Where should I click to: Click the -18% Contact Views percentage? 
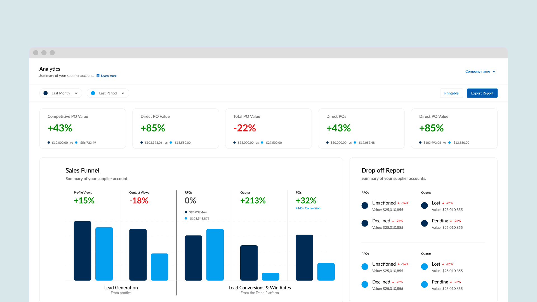point(139,200)
